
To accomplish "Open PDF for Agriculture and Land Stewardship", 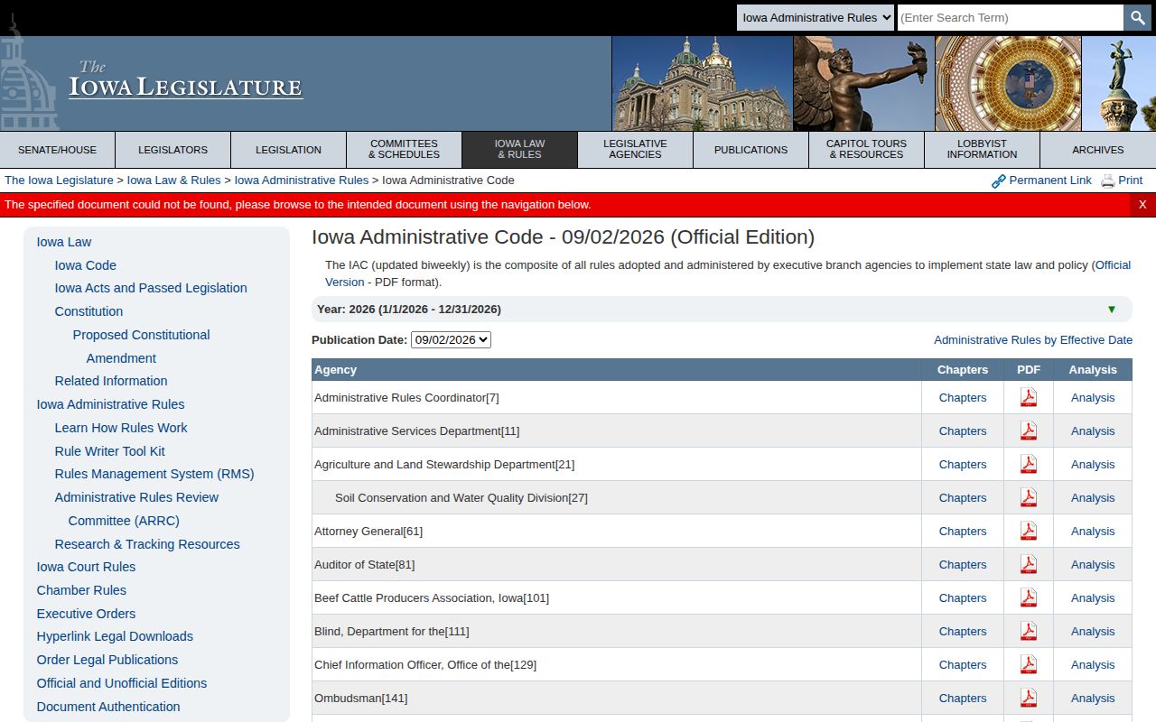I will [x=1029, y=465].
